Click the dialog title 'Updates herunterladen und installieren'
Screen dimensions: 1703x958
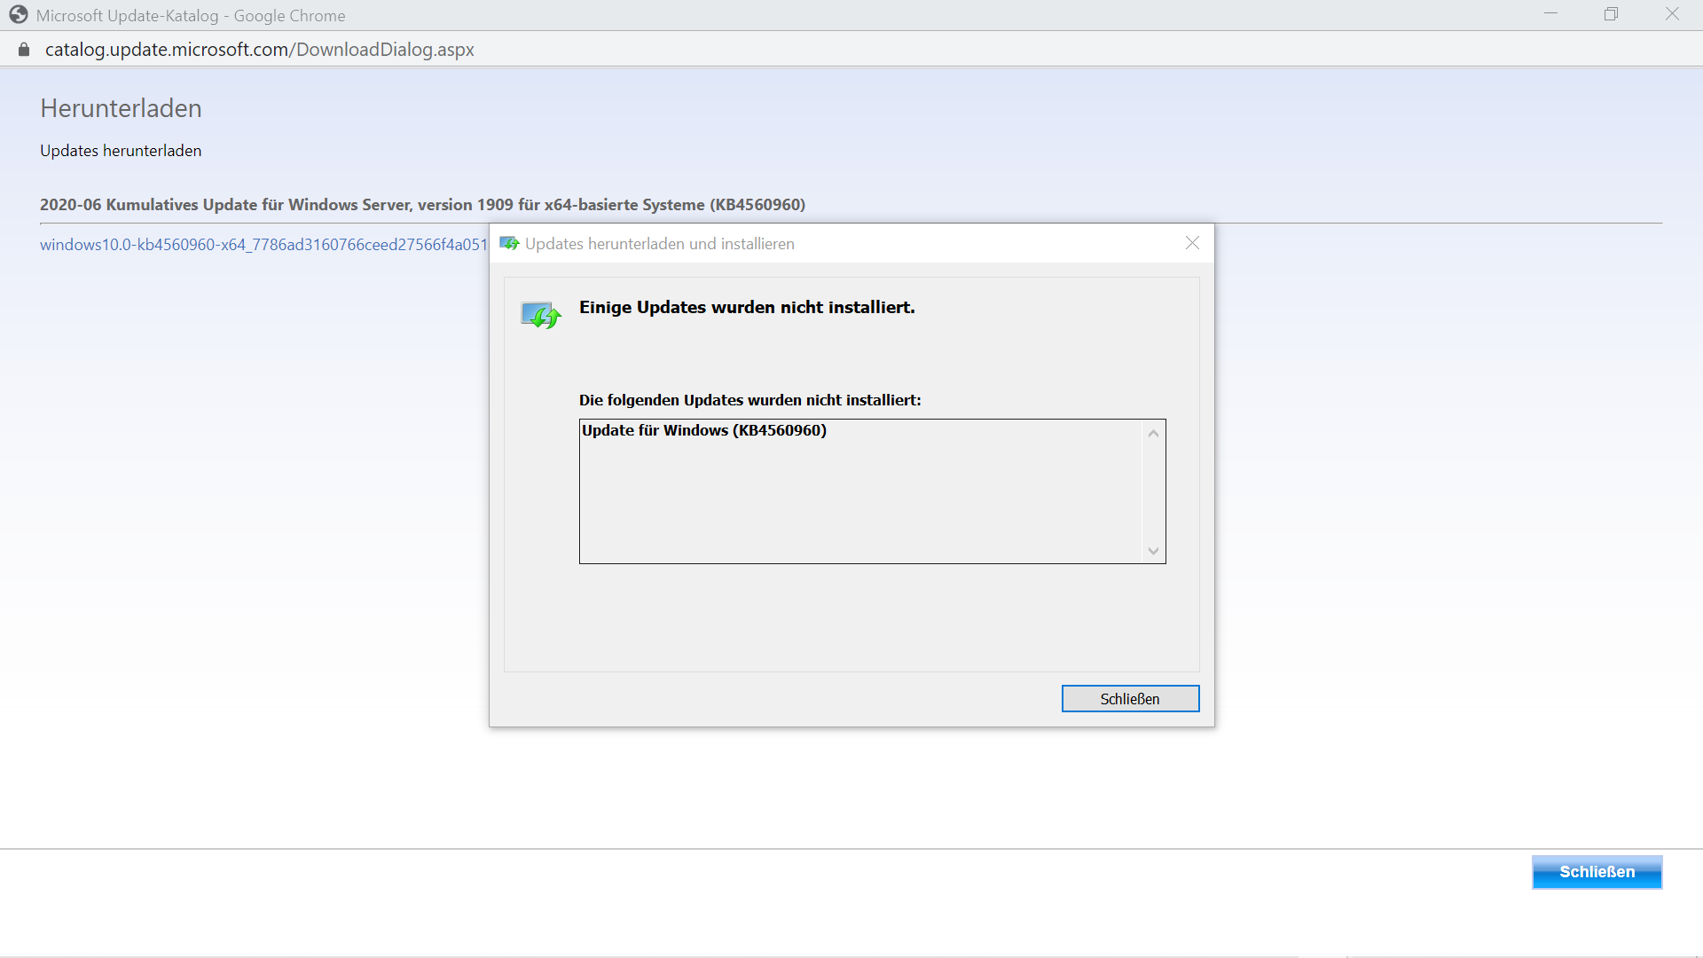[x=660, y=244]
